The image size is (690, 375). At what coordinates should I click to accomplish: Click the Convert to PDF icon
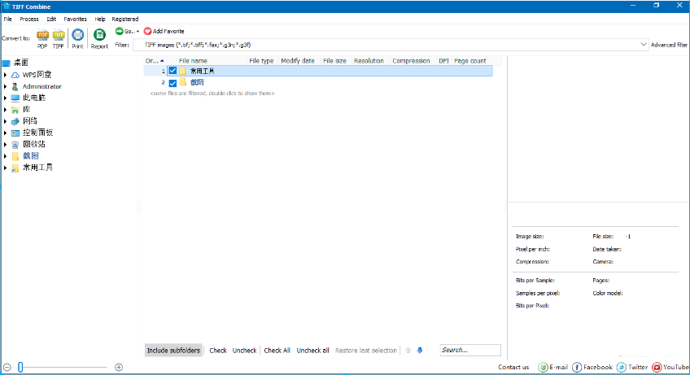pos(42,35)
